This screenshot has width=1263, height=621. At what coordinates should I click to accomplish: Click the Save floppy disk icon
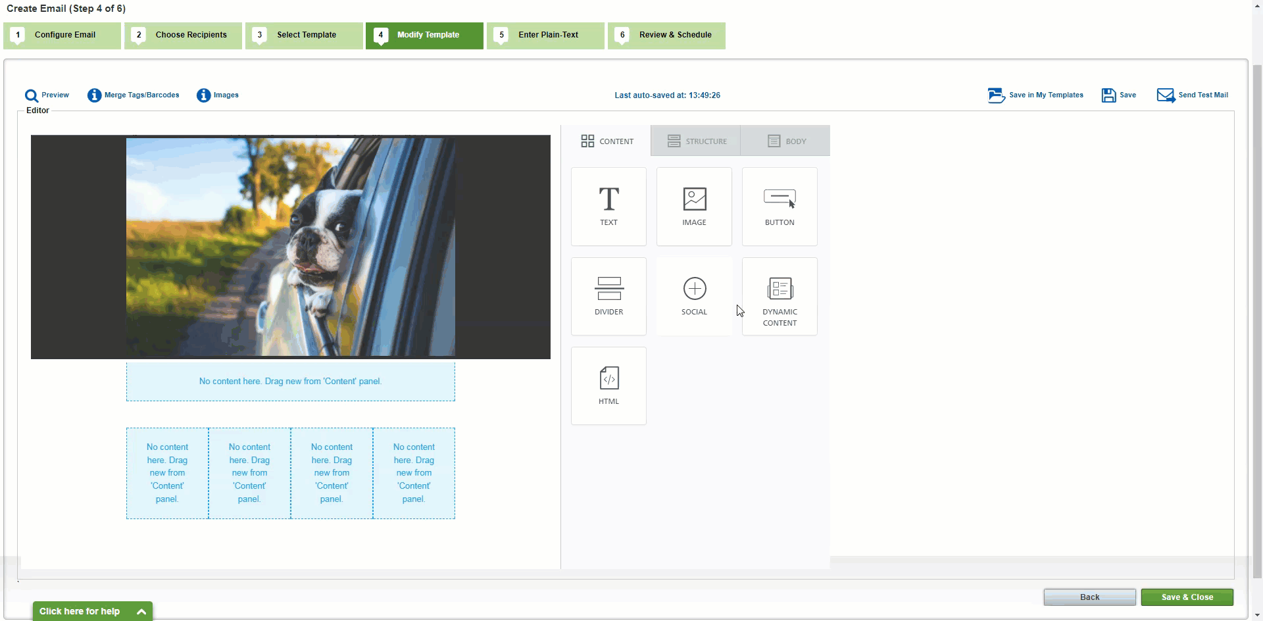(x=1108, y=95)
